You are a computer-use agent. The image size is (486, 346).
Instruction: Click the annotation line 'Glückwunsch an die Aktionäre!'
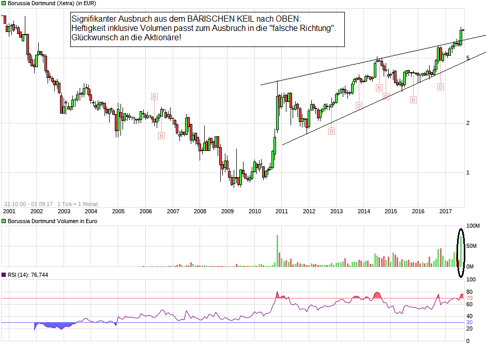point(126,38)
